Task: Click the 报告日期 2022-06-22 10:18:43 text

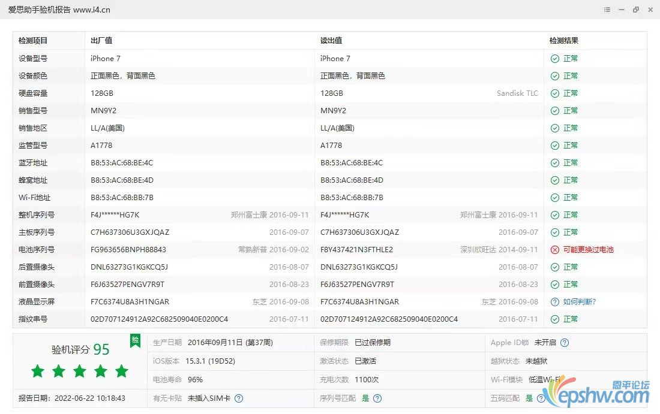Action: pyautogui.click(x=72, y=398)
